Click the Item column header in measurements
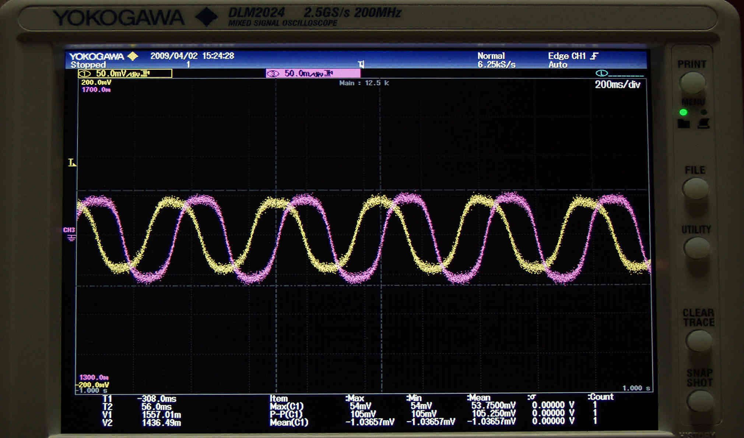744x438 pixels. click(x=279, y=398)
